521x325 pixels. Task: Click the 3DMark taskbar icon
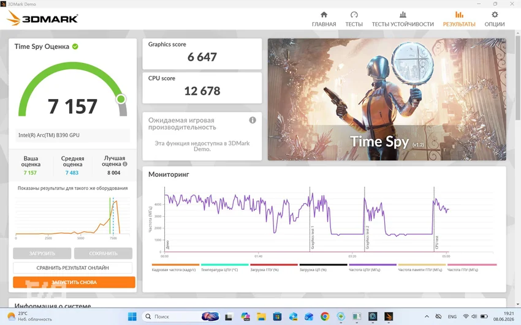pyautogui.click(x=389, y=316)
